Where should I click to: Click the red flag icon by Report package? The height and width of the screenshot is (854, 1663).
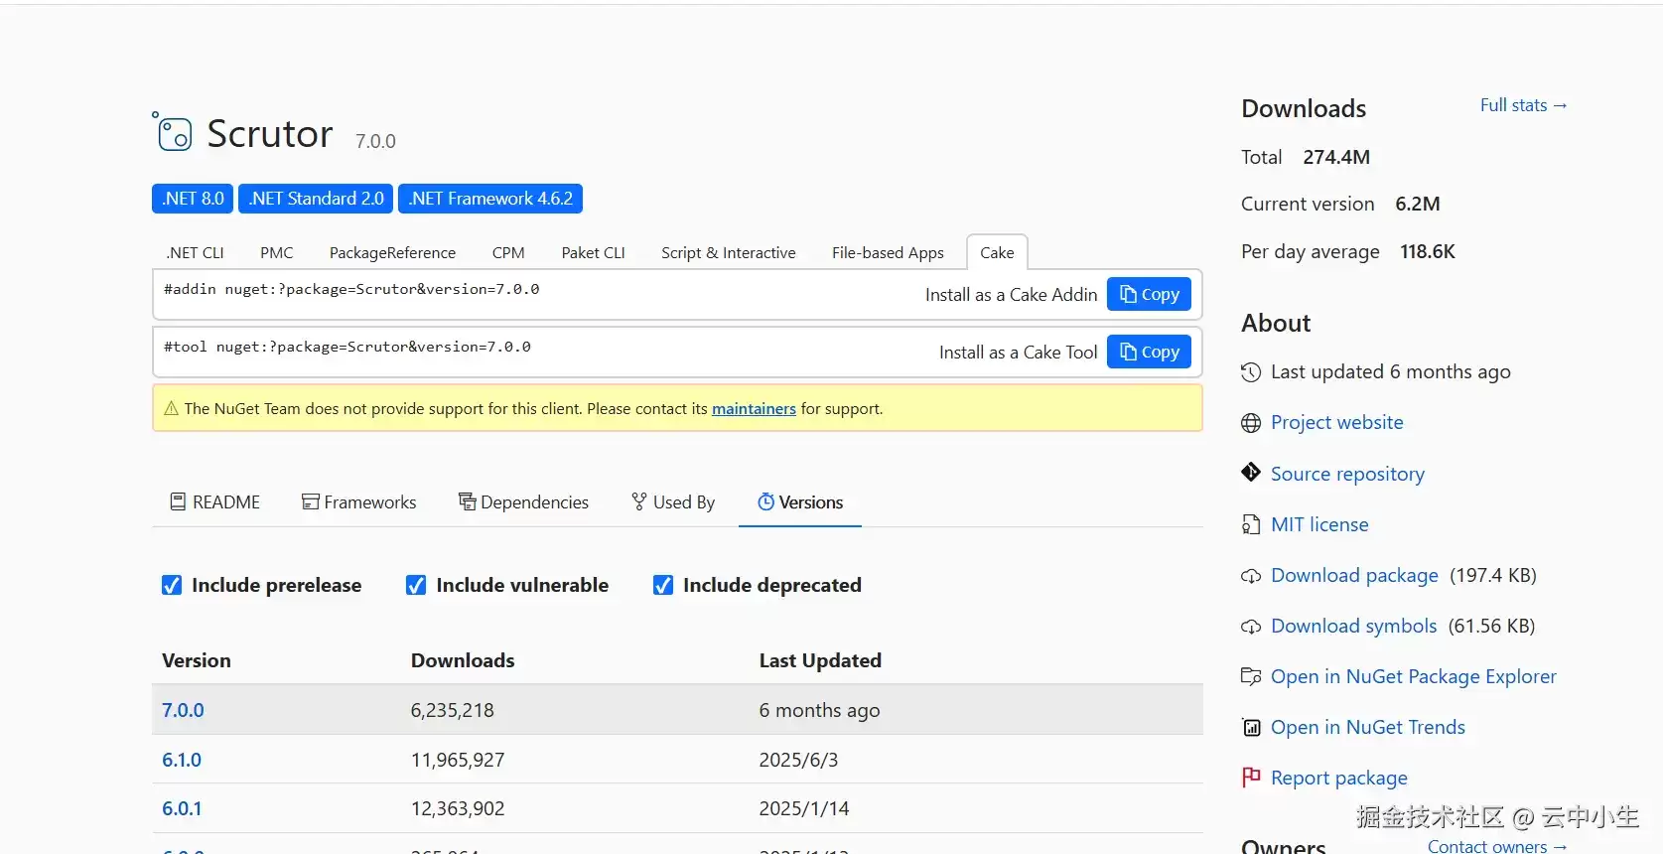1251,777
